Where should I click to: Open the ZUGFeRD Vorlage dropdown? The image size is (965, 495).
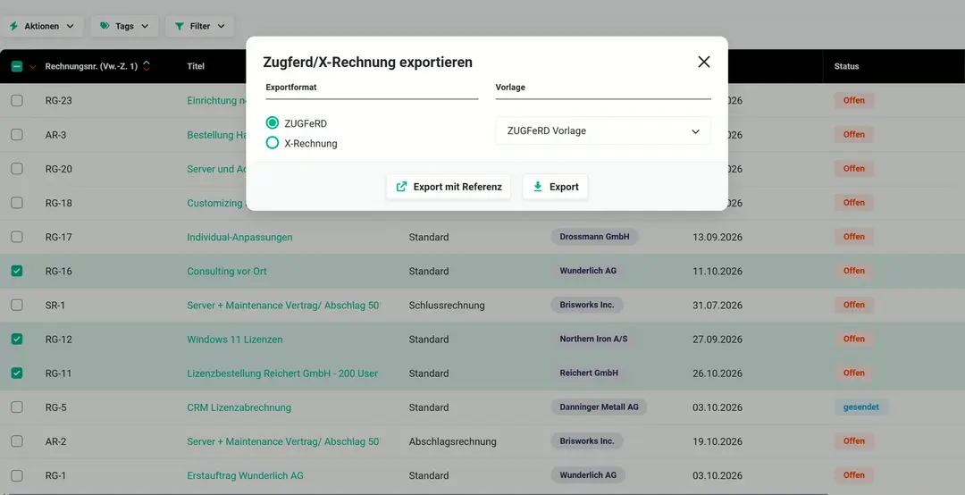[603, 130]
